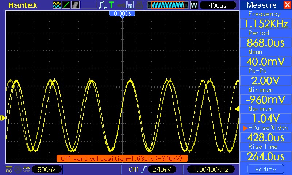This screenshot has height=175, width=292.
Task: Click the yellow trigger level arrow at right
Action: (237, 109)
